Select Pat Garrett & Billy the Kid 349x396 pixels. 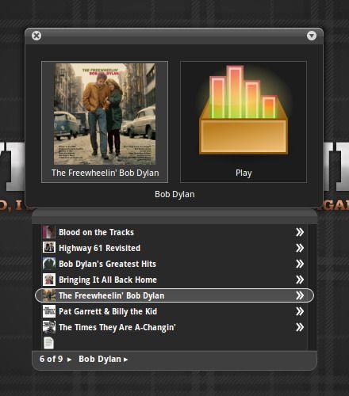pyautogui.click(x=173, y=311)
